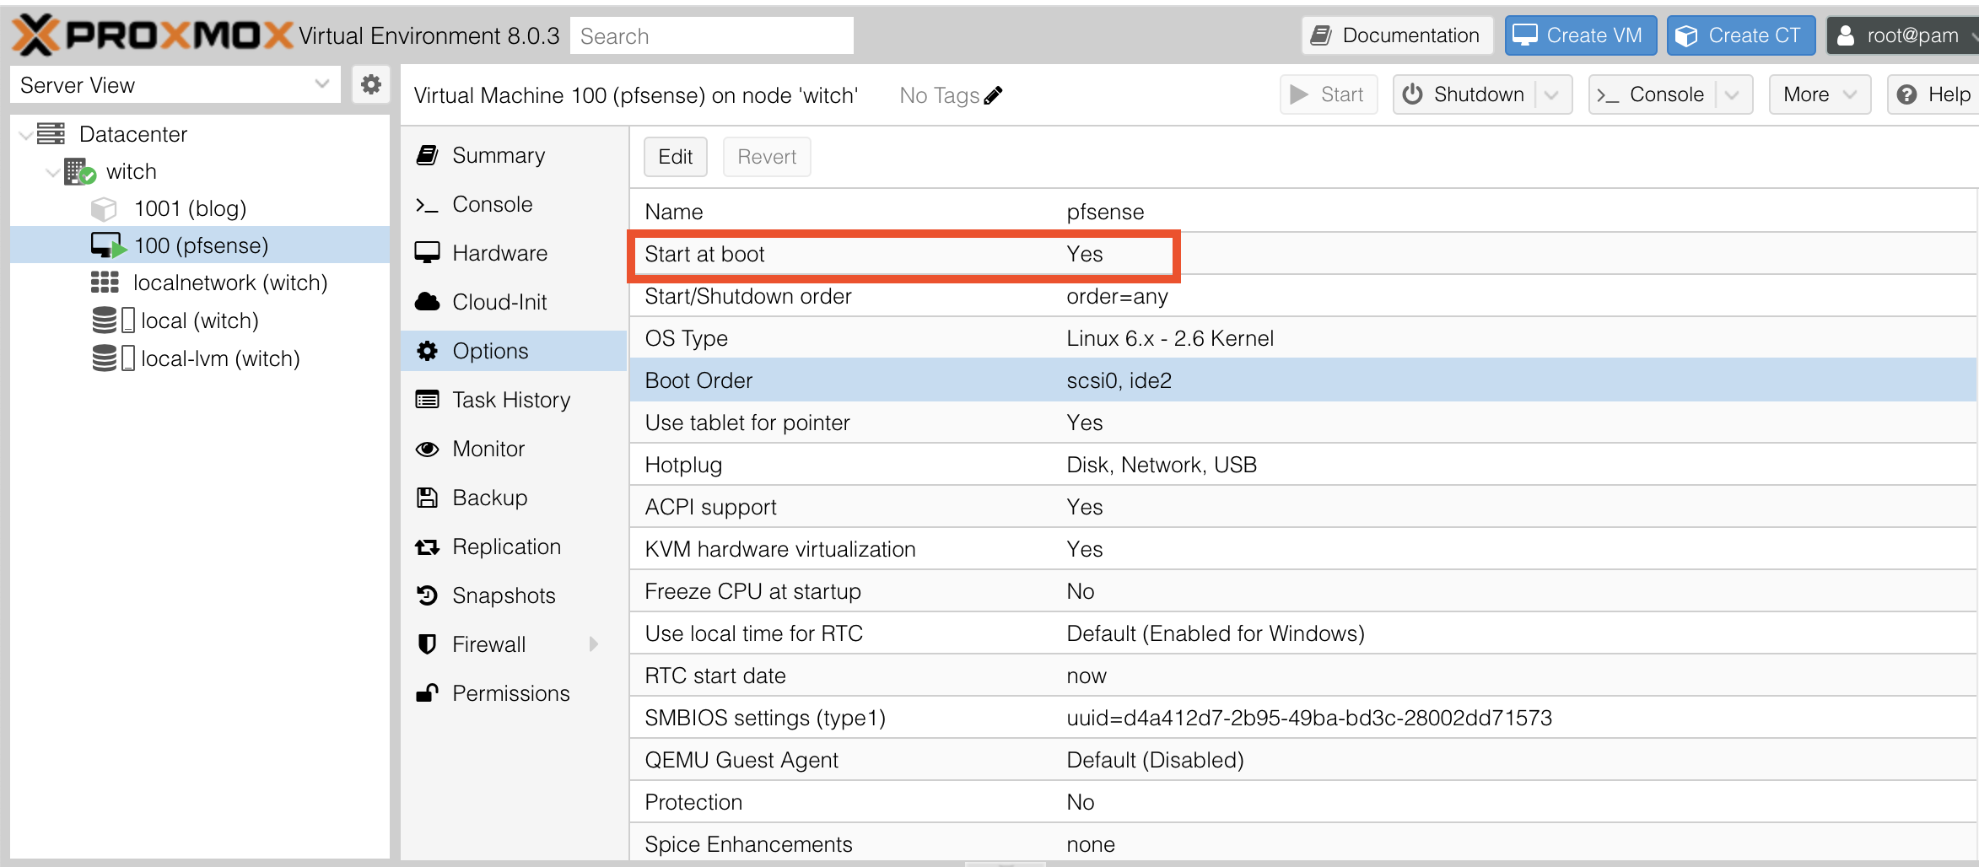Click the Search input field
This screenshot has height=867, width=1979.
pos(711,36)
